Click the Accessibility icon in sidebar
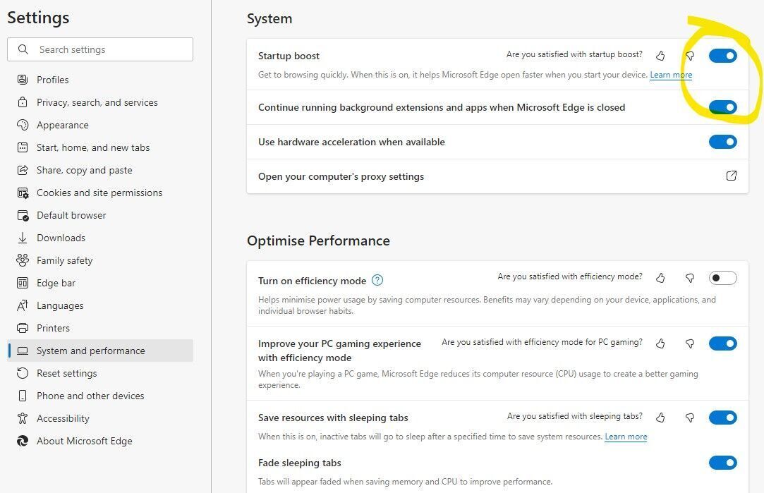The height and width of the screenshot is (493, 764). [23, 418]
